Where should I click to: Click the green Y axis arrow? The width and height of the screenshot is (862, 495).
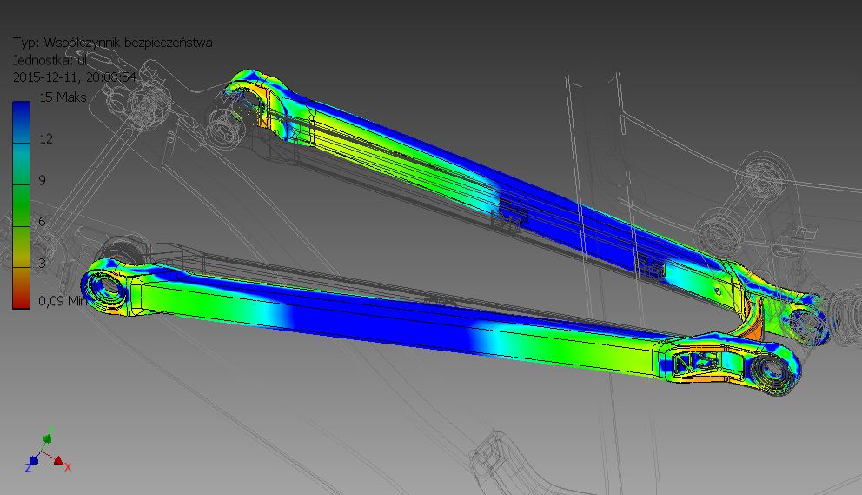(x=47, y=438)
